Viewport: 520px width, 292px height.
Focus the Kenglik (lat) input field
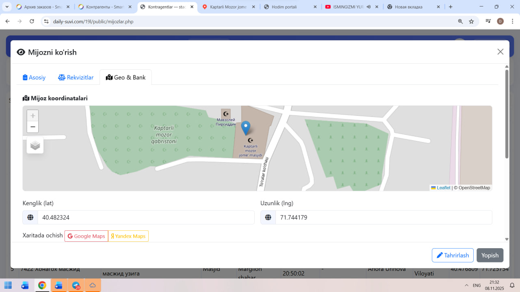[146, 217]
